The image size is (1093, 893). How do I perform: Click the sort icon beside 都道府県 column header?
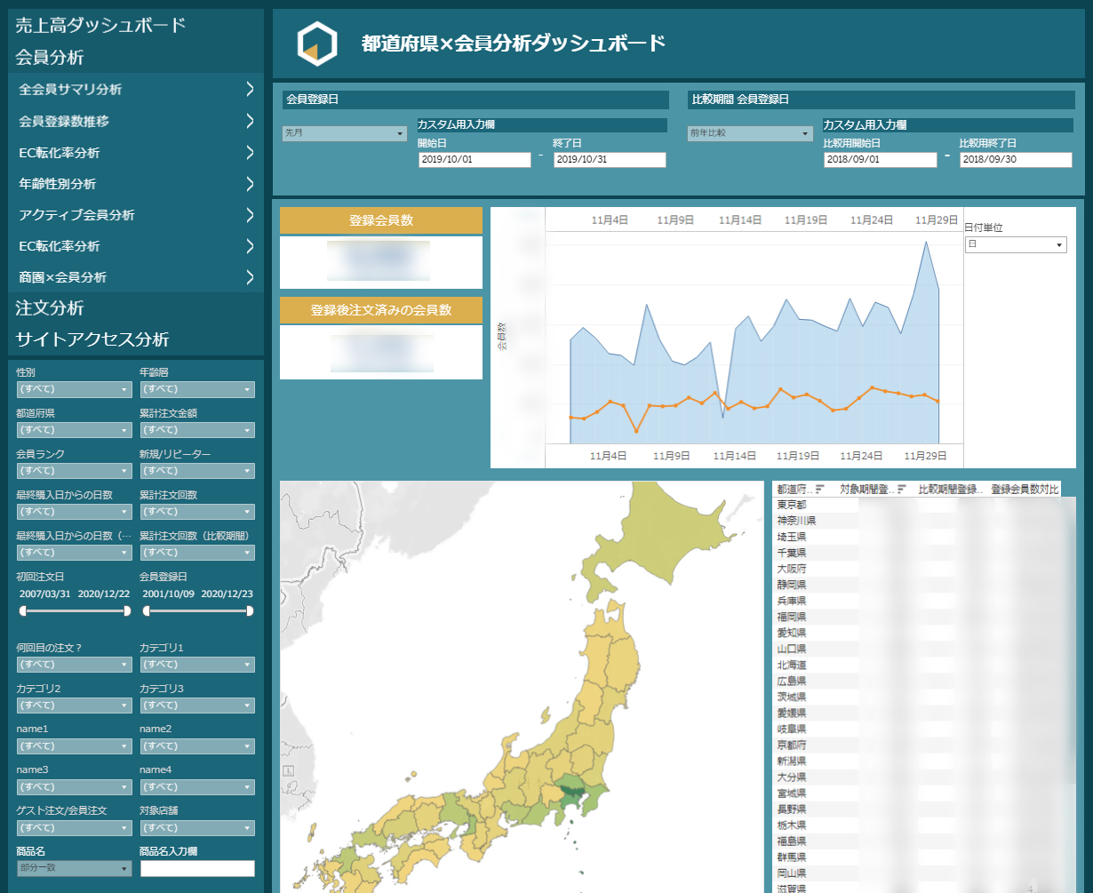coord(819,489)
